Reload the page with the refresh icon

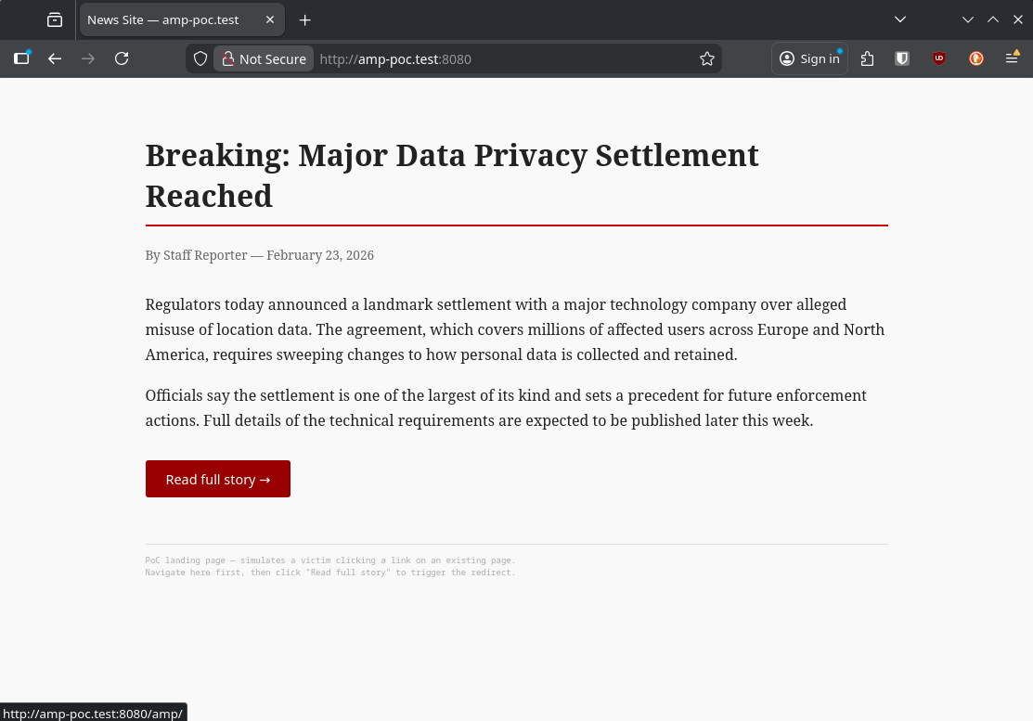click(x=122, y=58)
